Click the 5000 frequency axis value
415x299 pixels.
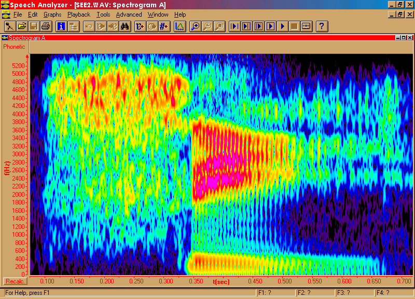pos(18,74)
